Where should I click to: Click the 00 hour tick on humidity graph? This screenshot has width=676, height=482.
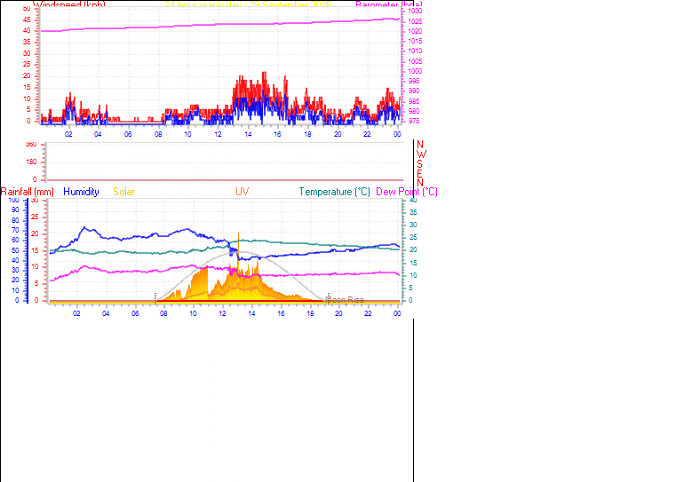coord(397,313)
